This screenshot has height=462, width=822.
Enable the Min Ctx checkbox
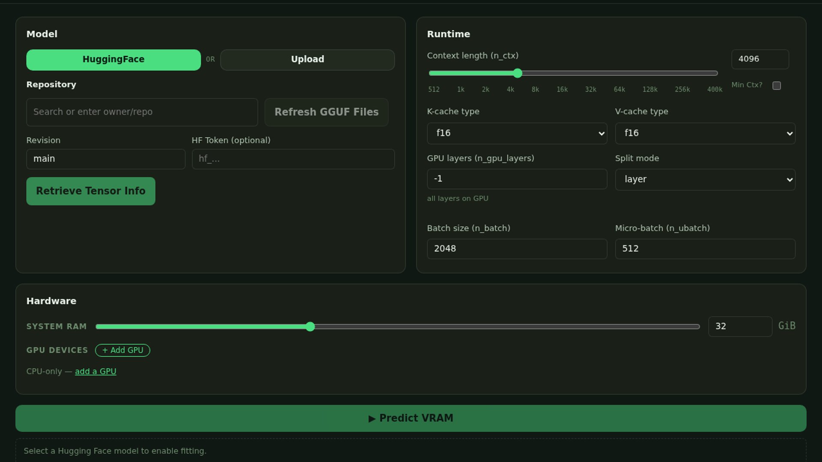click(x=777, y=86)
